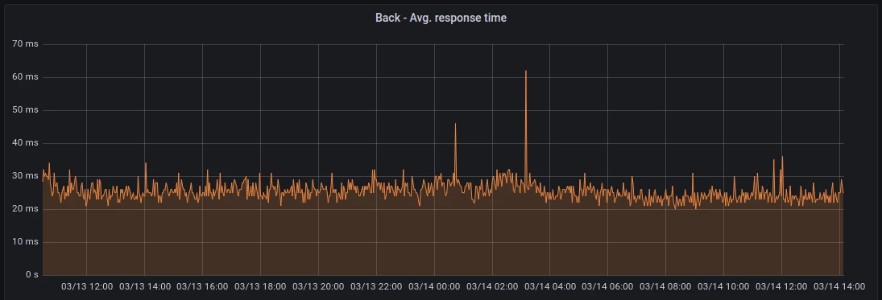This screenshot has height=300, width=882.
Task: Select the 03/13 20:00 x-axis label
Action: 318,286
